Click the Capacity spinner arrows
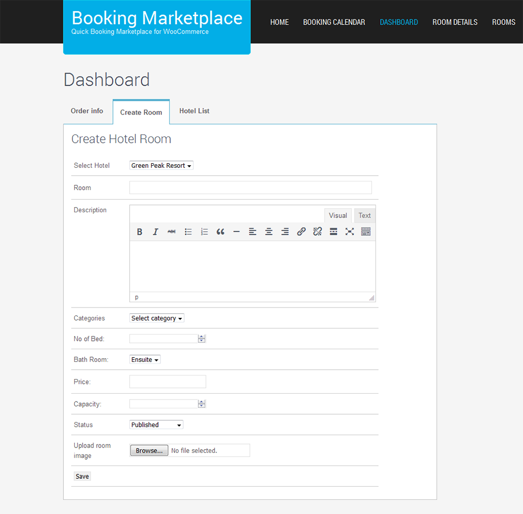Viewport: 523px width, 514px height. pos(201,404)
